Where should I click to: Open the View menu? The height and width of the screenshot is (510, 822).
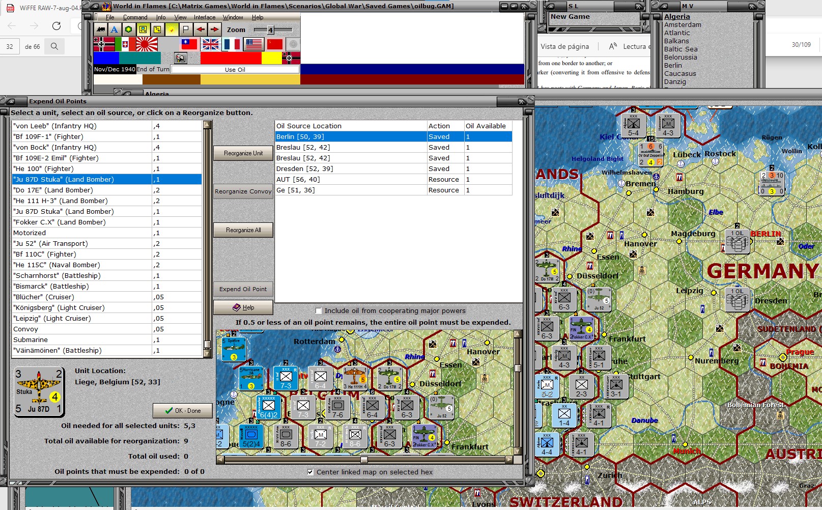point(180,17)
